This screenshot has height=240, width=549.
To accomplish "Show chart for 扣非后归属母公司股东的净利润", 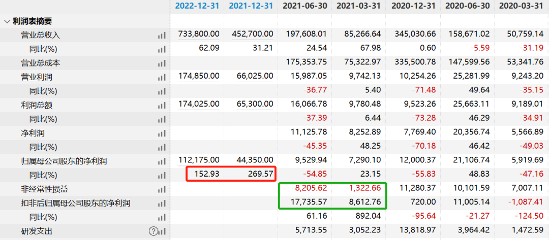I will pyautogui.click(x=162, y=203).
